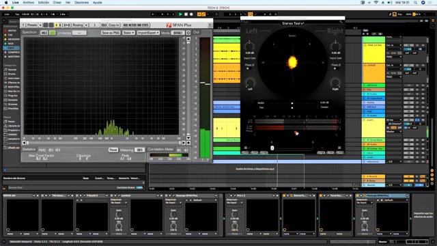
Task: Click the Save as PNG button in SPAN
Action: (111, 33)
